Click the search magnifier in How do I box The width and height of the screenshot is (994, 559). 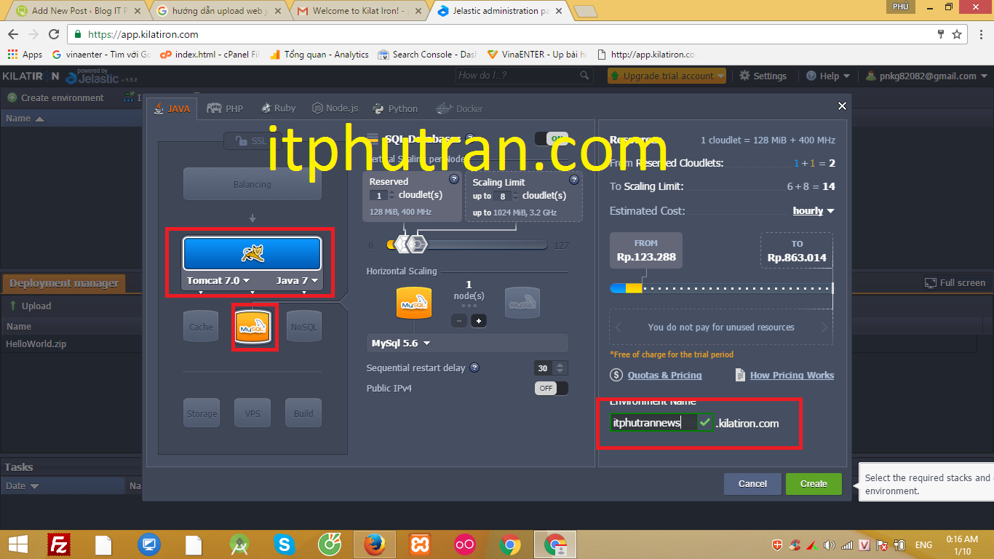click(584, 76)
